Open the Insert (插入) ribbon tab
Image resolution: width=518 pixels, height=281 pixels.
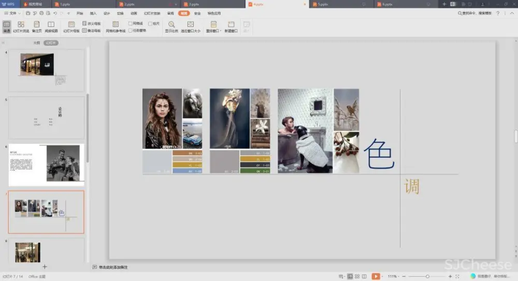(93, 13)
